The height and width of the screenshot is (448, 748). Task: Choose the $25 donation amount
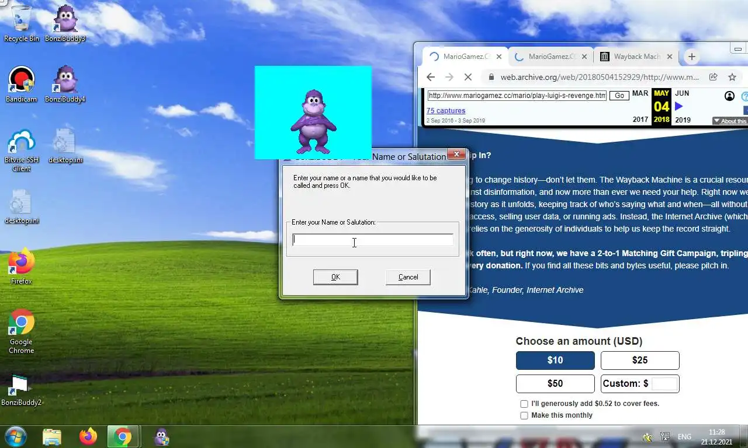[640, 360]
